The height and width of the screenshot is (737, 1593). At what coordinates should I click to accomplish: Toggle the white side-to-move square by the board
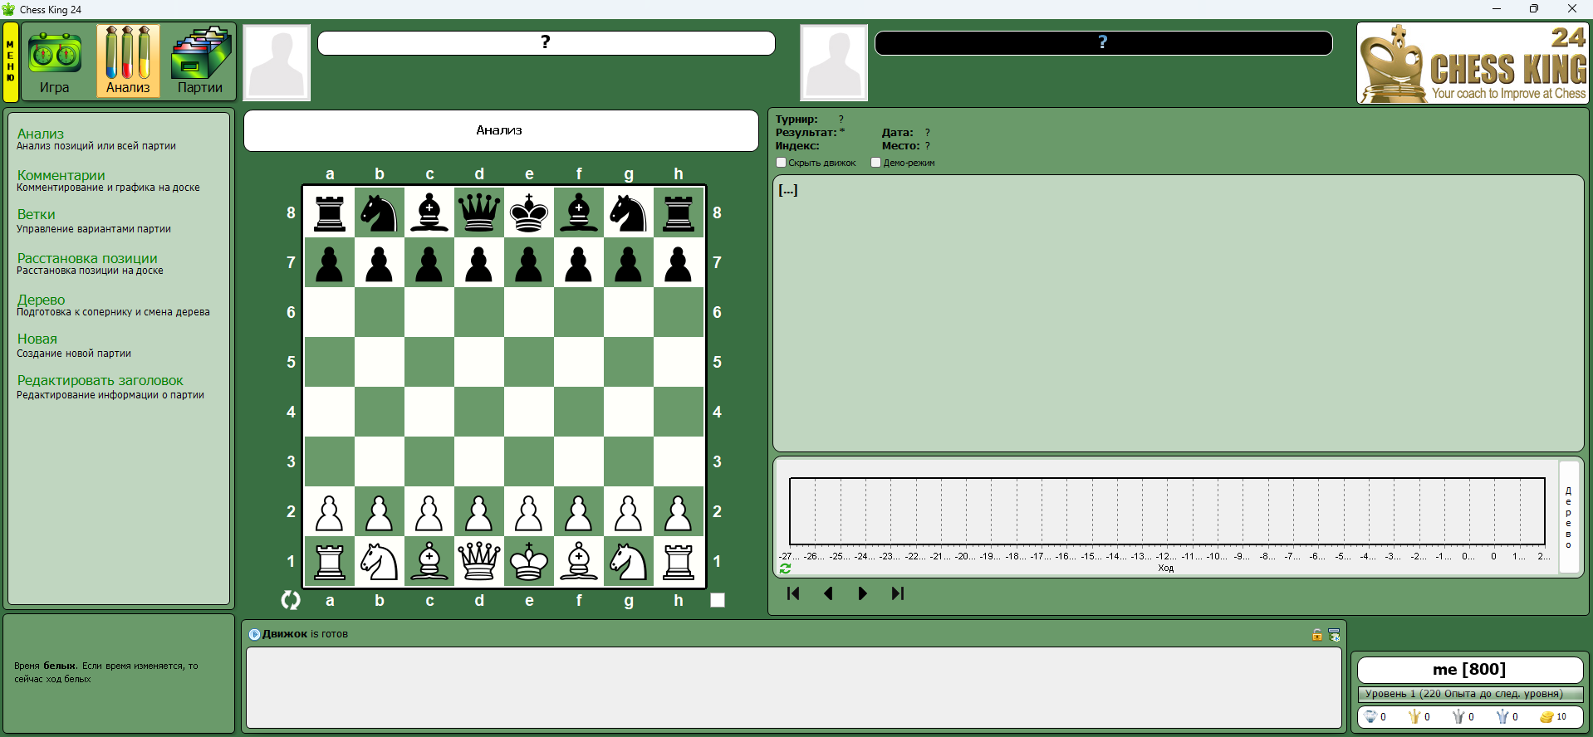click(x=718, y=600)
